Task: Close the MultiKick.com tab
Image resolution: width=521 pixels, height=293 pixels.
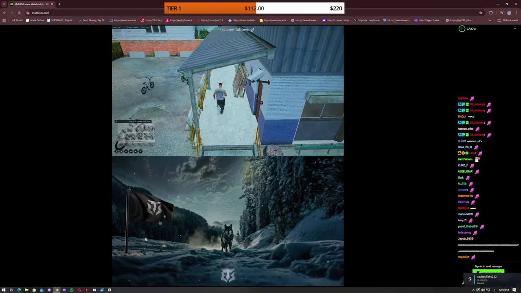Action: pos(52,4)
